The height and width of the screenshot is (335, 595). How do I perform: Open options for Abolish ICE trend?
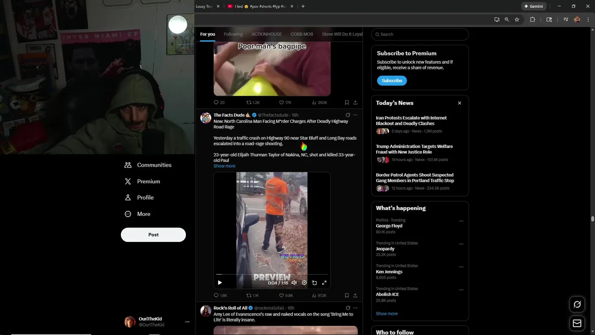461,289
